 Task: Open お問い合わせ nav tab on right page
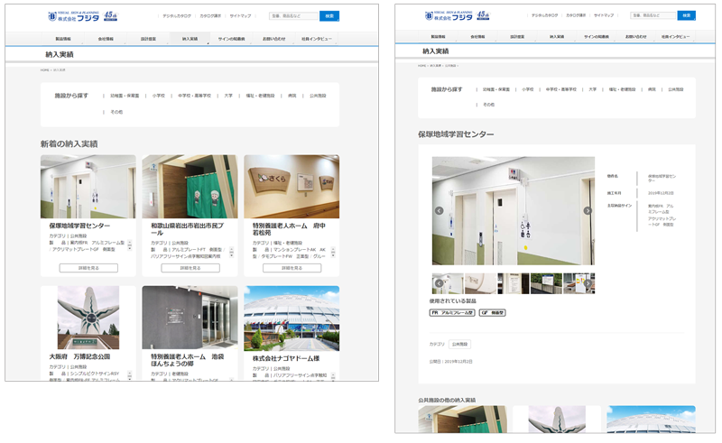pos(636,36)
